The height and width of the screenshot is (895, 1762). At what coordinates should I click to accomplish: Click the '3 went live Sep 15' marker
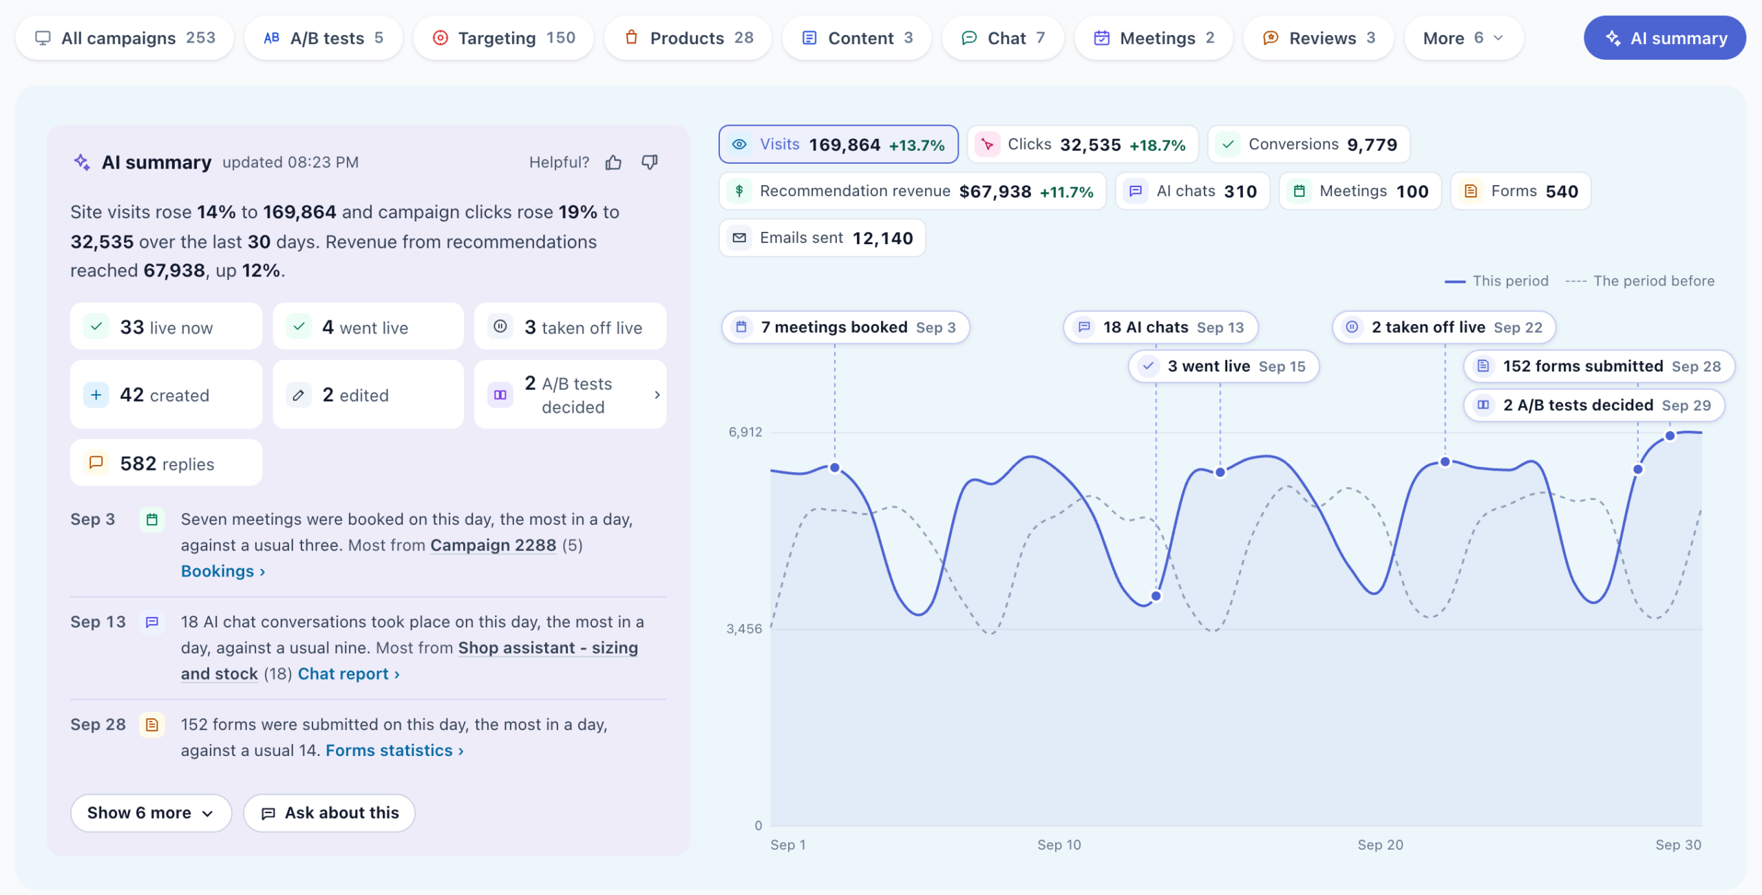1224,367
